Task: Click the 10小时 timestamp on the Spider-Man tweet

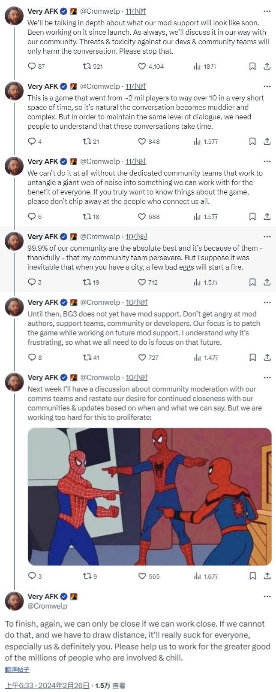Action: coord(136,377)
